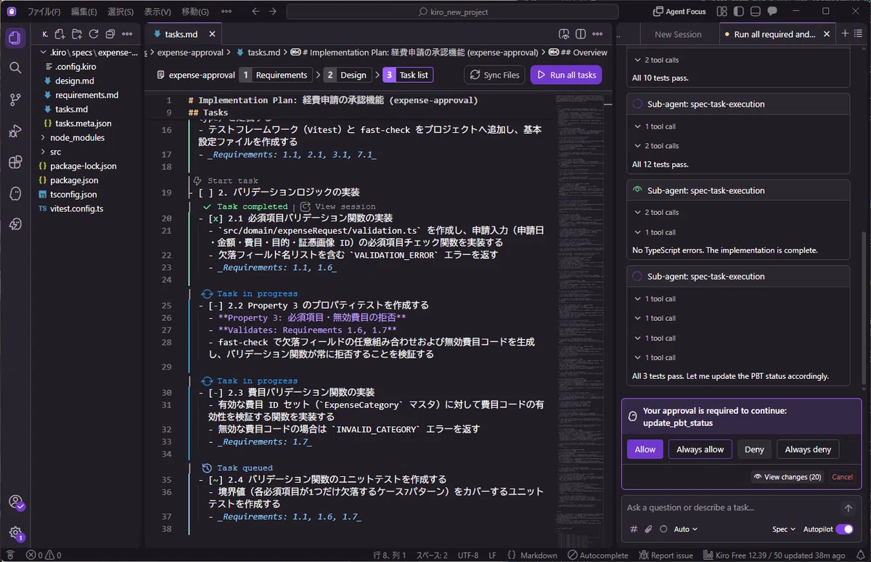Viewport: 871px width, 562px height.
Task: Collapse all folders in explorer
Action: click(110, 34)
